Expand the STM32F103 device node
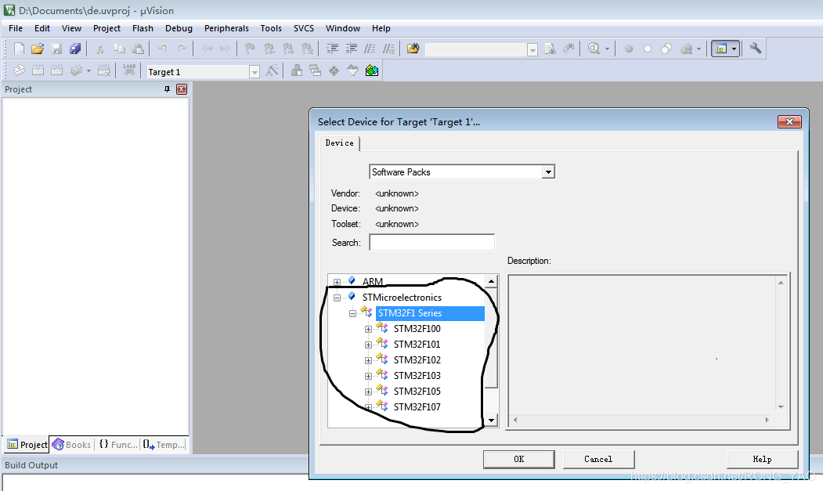823x491 pixels. (368, 376)
